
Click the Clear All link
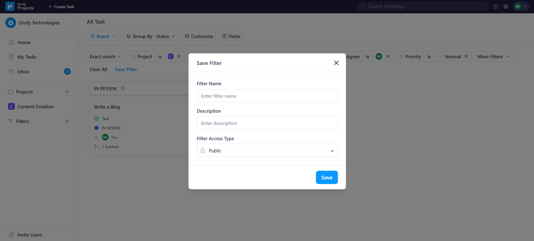98,69
